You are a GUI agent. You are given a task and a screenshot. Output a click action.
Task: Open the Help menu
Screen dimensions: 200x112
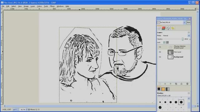[67, 6]
